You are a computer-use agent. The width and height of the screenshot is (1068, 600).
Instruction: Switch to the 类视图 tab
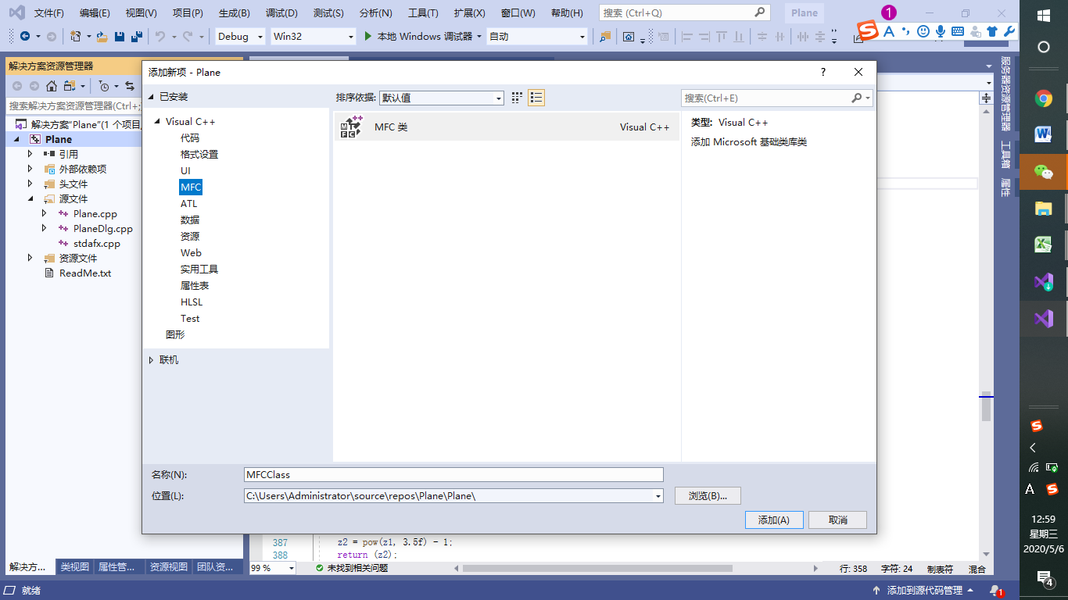(x=75, y=567)
